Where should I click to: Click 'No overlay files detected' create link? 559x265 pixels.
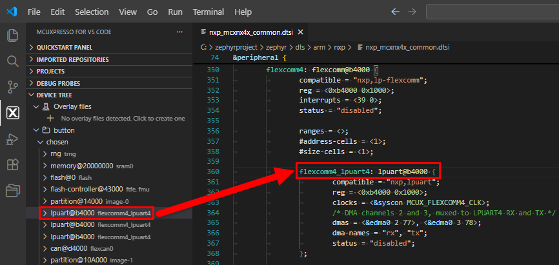click(123, 119)
